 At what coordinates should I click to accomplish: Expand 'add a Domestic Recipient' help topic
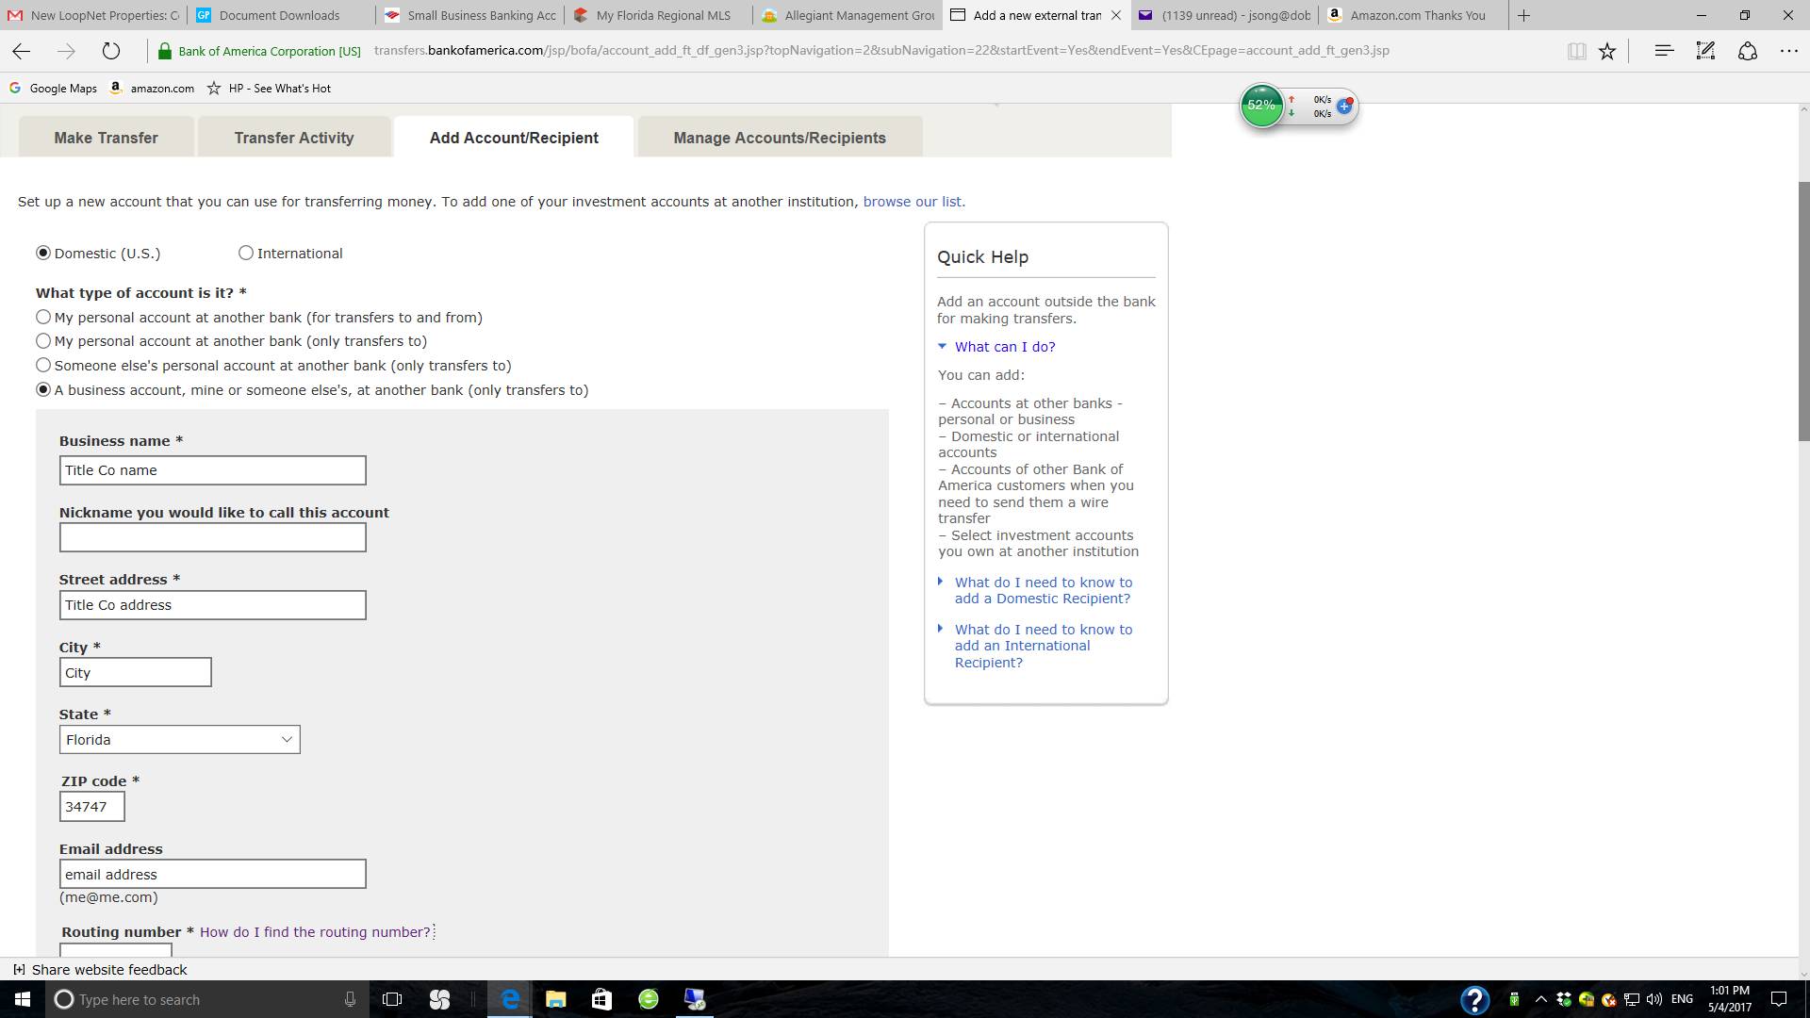point(1043,590)
